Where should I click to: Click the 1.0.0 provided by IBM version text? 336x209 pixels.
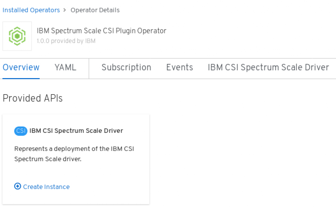point(66,41)
